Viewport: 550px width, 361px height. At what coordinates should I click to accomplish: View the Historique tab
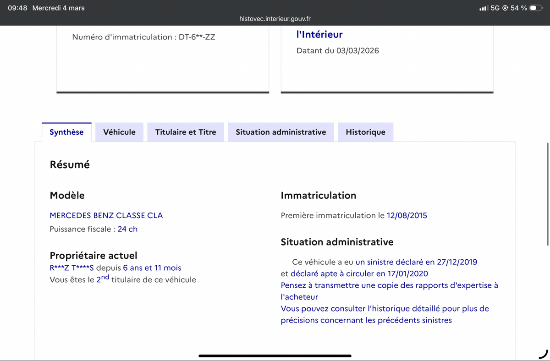pos(365,132)
